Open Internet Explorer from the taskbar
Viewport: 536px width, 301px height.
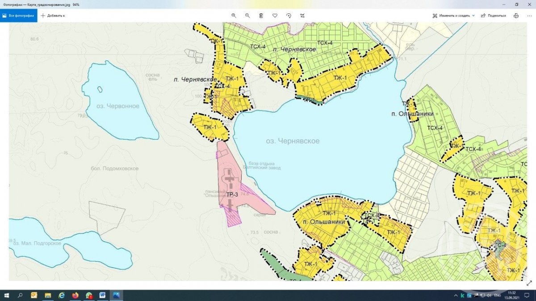(x=62, y=295)
